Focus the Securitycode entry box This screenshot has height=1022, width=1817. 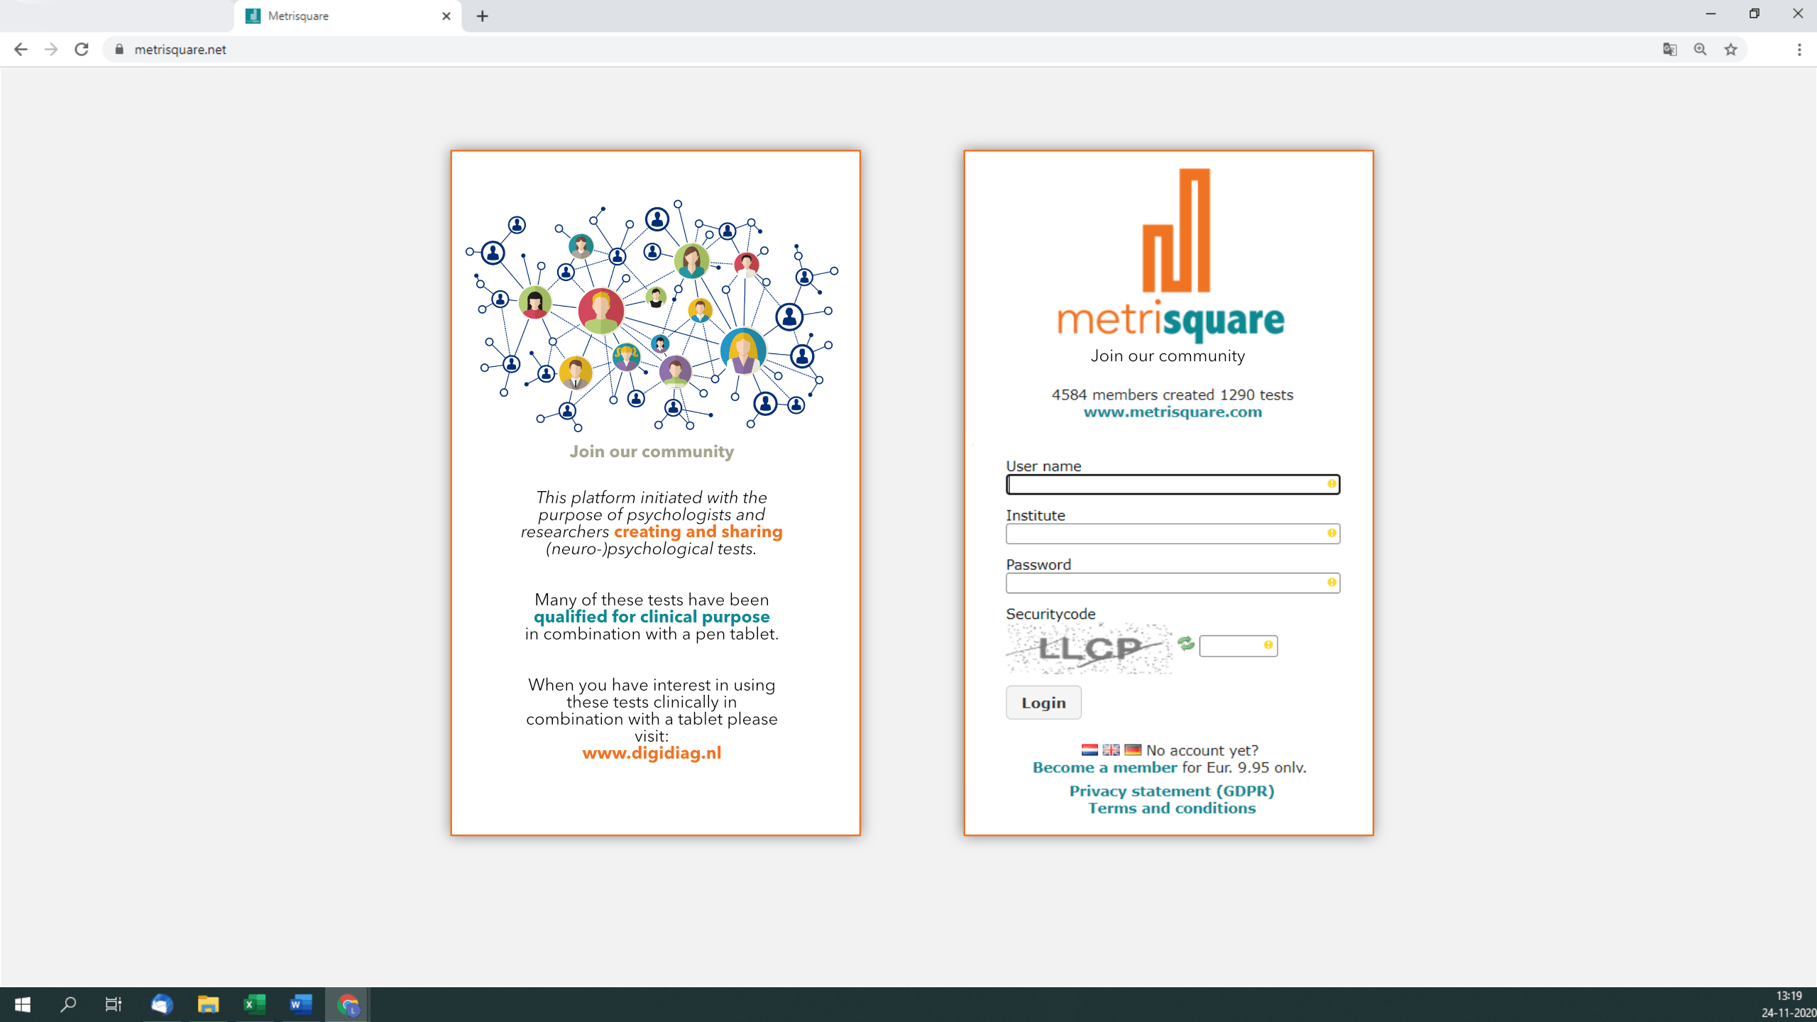1238,645
